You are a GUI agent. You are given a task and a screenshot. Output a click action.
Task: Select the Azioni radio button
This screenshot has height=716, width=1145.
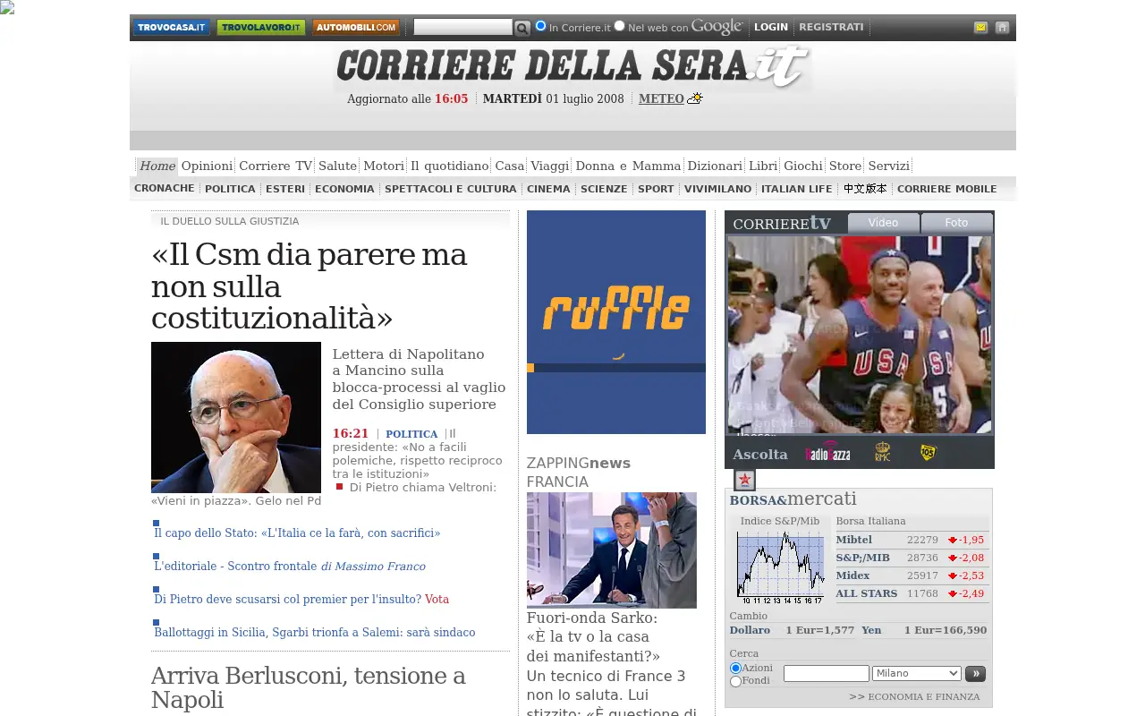(736, 669)
